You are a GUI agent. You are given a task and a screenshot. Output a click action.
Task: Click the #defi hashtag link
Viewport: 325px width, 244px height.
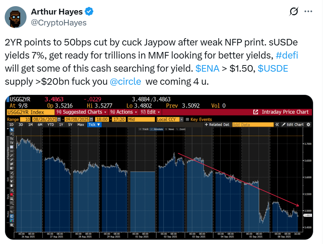tap(287, 56)
